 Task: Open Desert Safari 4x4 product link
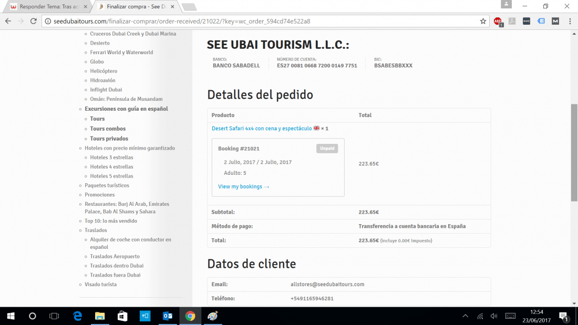(x=262, y=128)
